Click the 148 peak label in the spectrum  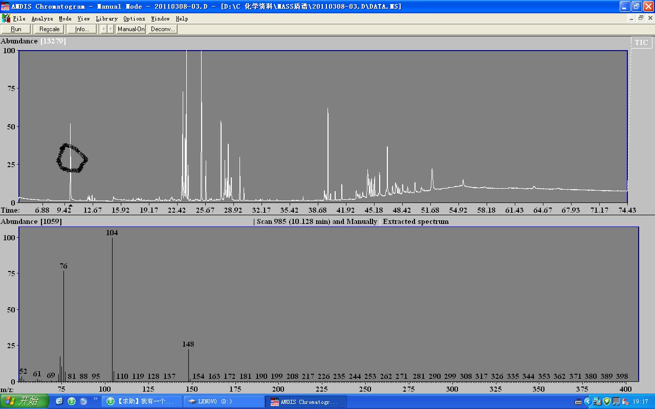point(188,344)
